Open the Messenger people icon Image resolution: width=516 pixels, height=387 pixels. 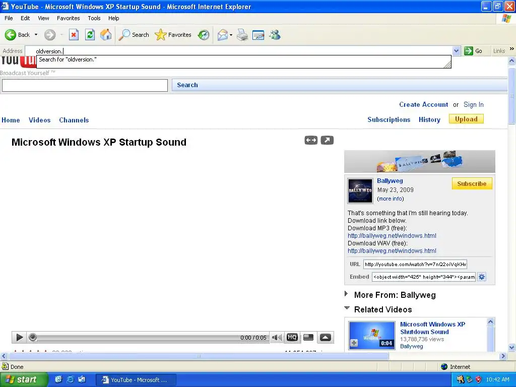[x=275, y=35]
